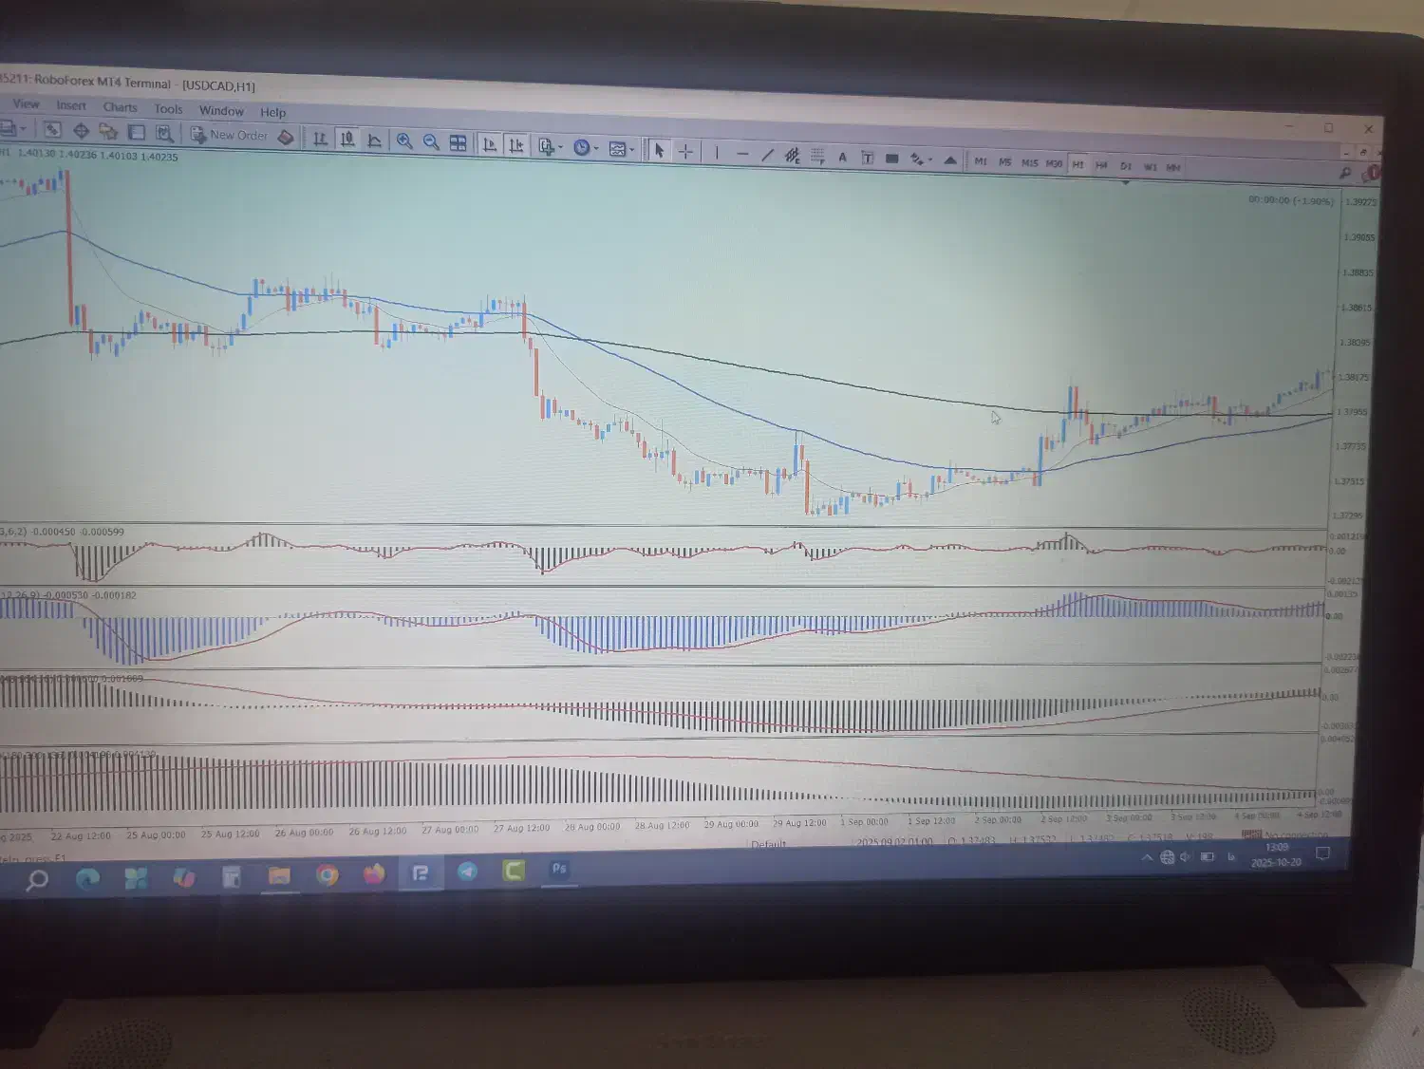Switch chart to line chart mode
The height and width of the screenshot is (1069, 1424).
tap(374, 141)
